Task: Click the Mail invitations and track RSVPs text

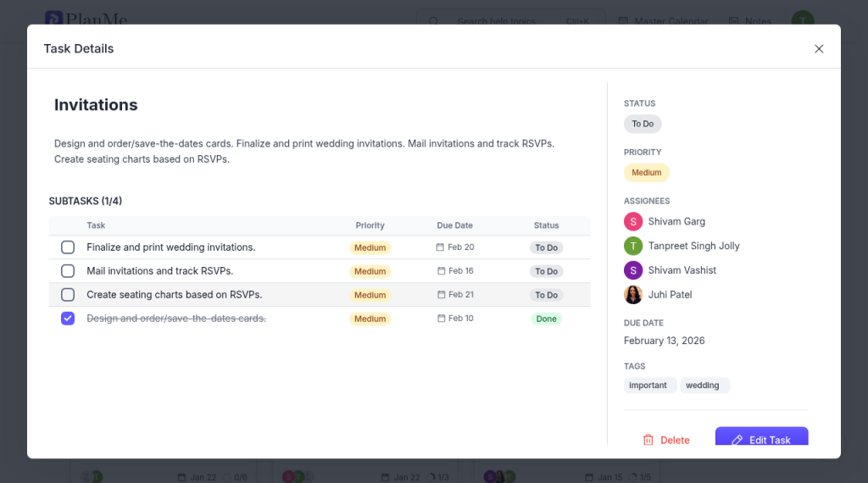Action: (x=160, y=271)
